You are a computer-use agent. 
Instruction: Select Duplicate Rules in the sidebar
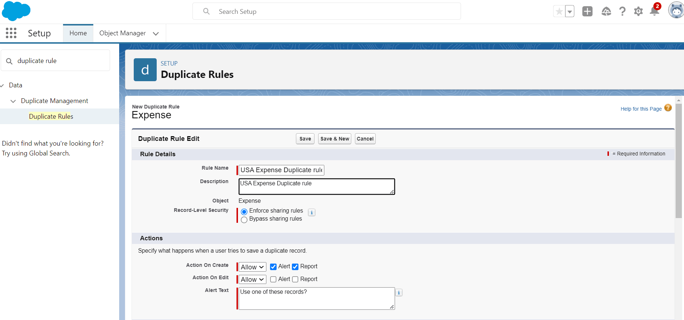(51, 116)
